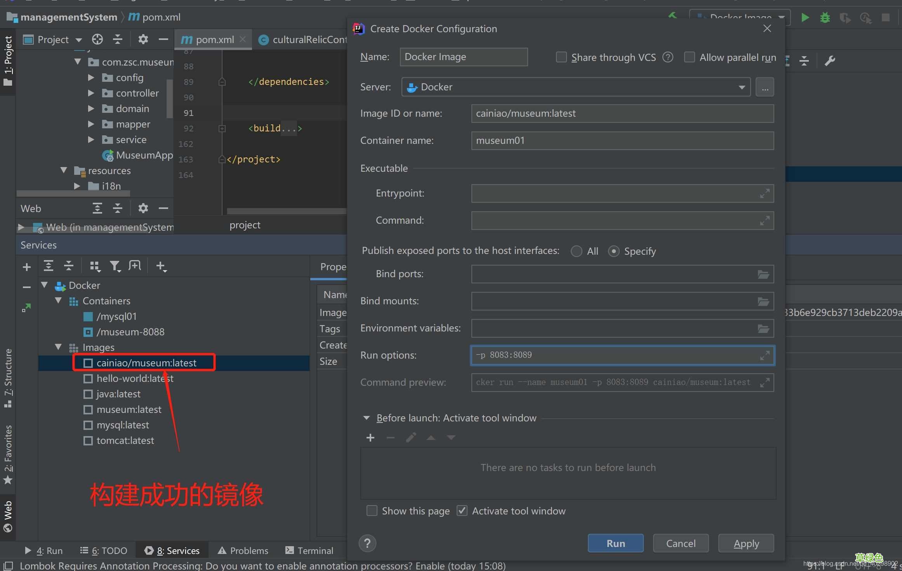Select /mysql01 container in Services tree
The height and width of the screenshot is (571, 902).
(116, 316)
